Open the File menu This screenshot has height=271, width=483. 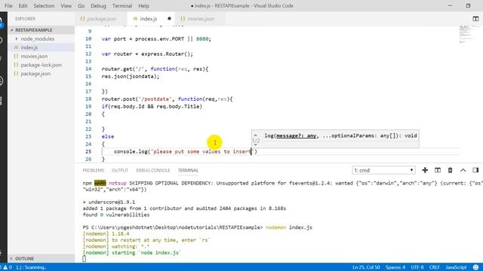[8, 6]
